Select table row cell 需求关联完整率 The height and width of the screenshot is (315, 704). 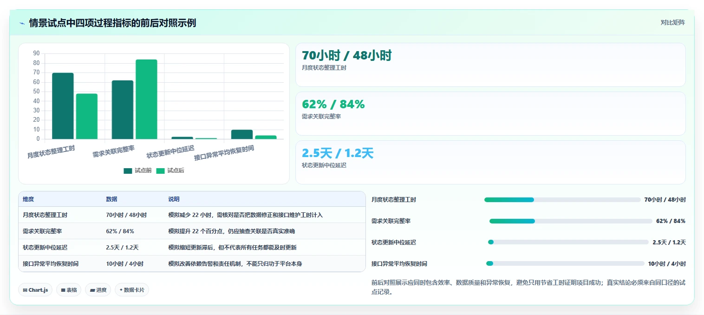(x=42, y=231)
